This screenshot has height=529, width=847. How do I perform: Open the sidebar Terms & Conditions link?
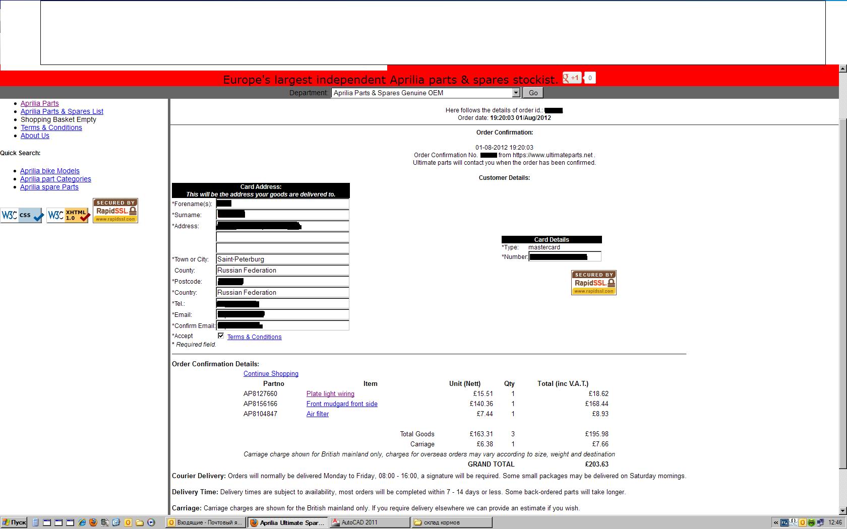click(51, 127)
